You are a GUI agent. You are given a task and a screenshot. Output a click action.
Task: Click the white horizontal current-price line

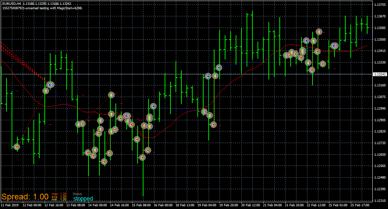click(186, 74)
